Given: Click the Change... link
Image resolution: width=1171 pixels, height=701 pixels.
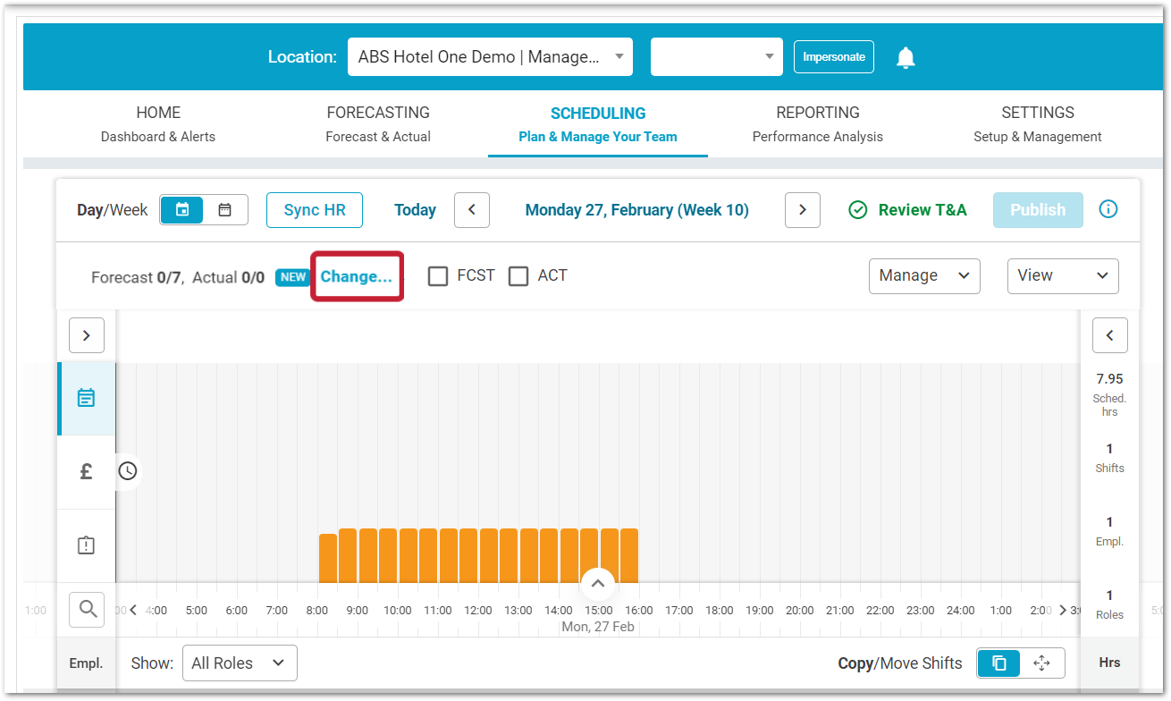Looking at the screenshot, I should point(357,276).
